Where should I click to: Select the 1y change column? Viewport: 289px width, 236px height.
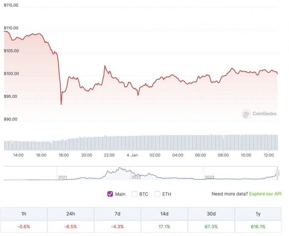pos(258,214)
